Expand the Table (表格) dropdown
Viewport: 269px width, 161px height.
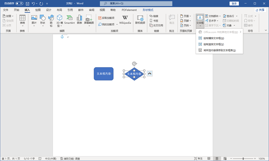click(x=22, y=21)
